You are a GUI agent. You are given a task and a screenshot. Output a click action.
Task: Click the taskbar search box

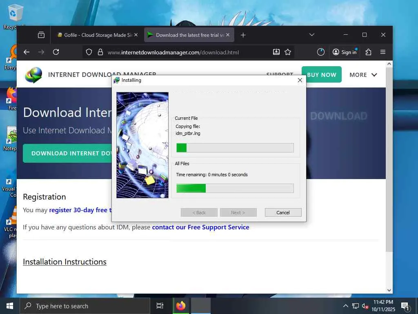[x=85, y=306]
